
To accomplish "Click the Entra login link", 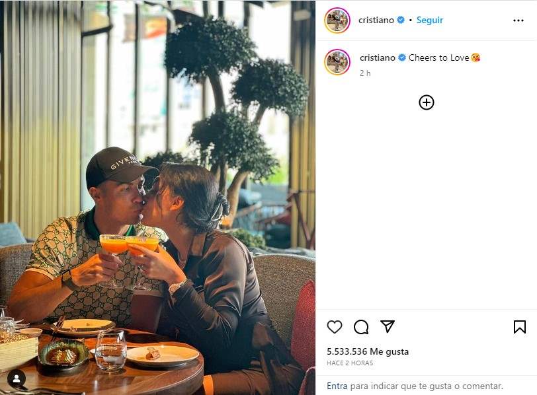I will pyautogui.click(x=337, y=386).
